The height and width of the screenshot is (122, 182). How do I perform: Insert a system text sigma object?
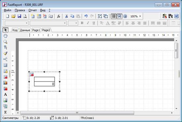coord(5,112)
